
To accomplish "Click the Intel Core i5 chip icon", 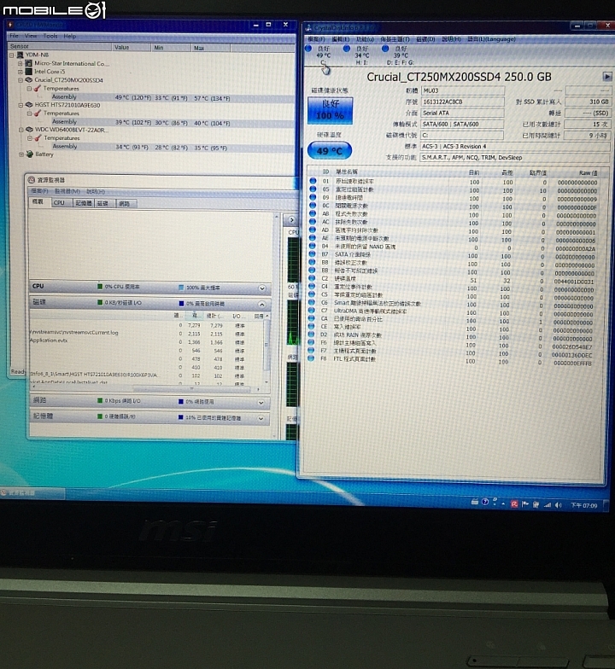I will (29, 72).
